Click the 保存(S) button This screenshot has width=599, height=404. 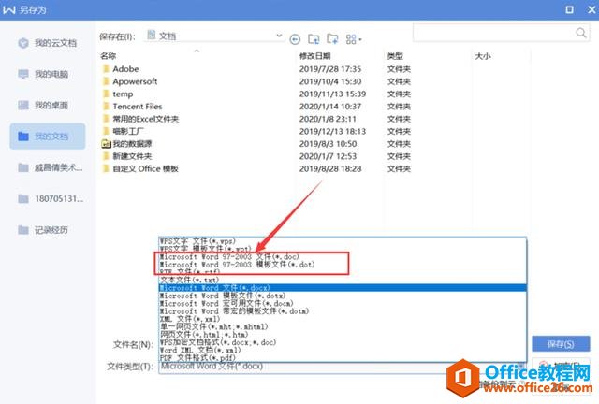(x=561, y=344)
